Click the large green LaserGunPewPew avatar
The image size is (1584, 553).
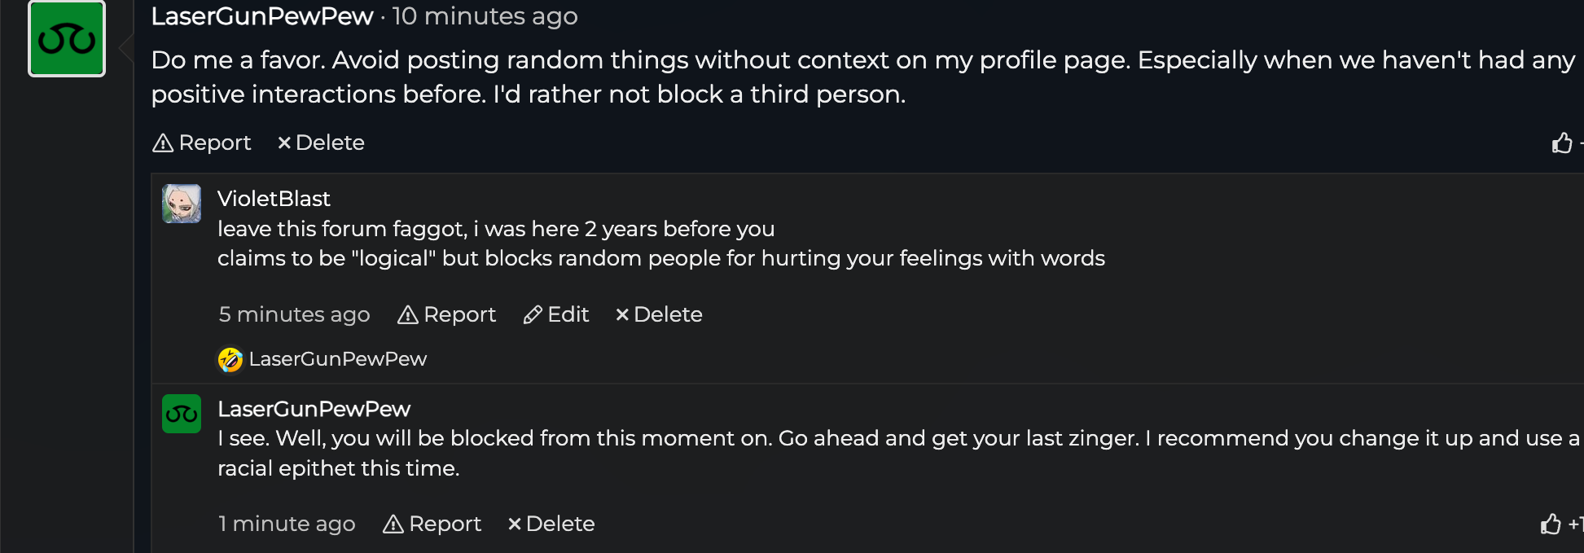tap(67, 39)
